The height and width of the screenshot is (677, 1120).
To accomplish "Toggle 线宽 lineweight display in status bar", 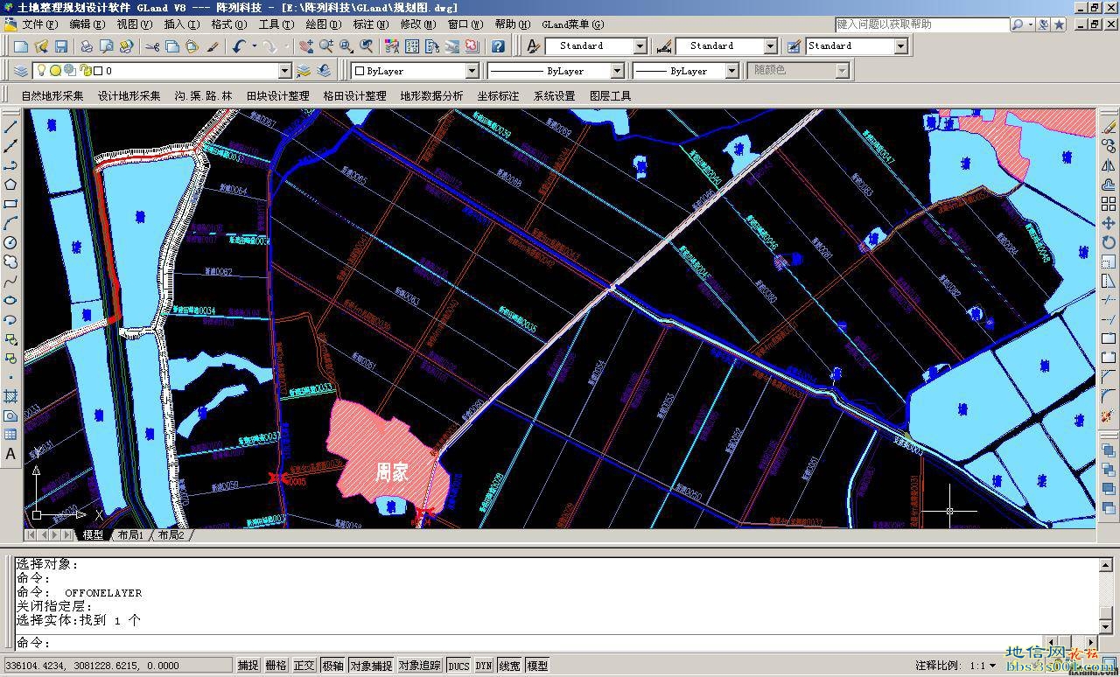I will [509, 666].
